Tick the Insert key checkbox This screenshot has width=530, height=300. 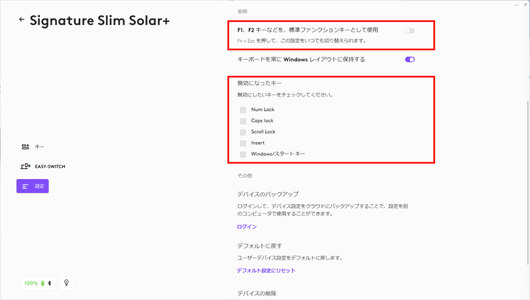pos(243,143)
